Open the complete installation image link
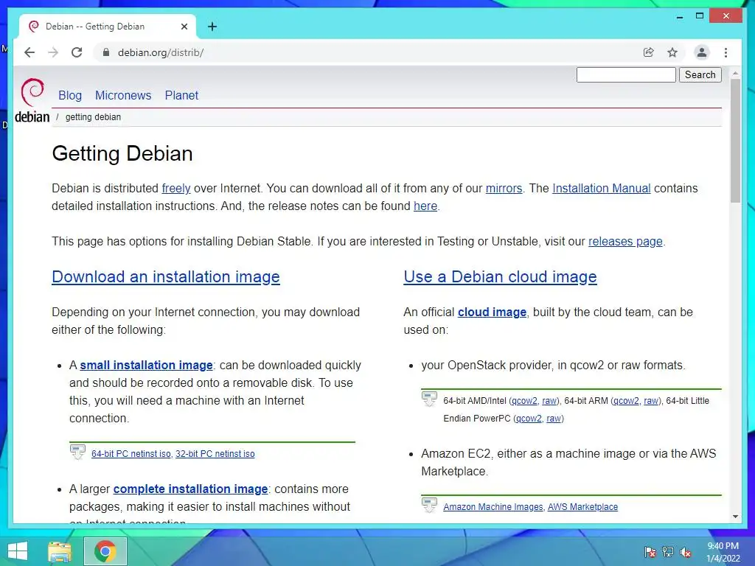The image size is (755, 566). (191, 489)
